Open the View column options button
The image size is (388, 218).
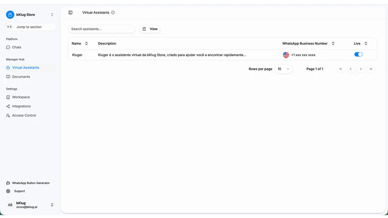coord(150,29)
